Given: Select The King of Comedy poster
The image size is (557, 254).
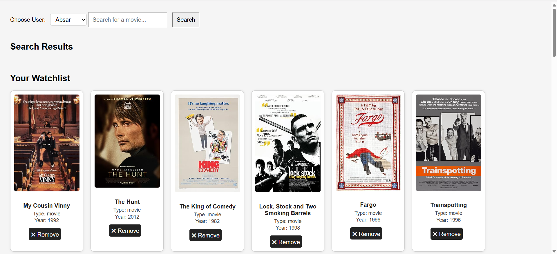Looking at the screenshot, I should click(207, 143).
